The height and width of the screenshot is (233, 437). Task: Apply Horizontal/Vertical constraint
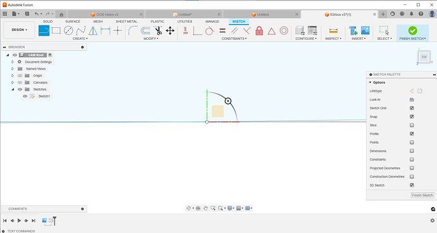coord(186,30)
